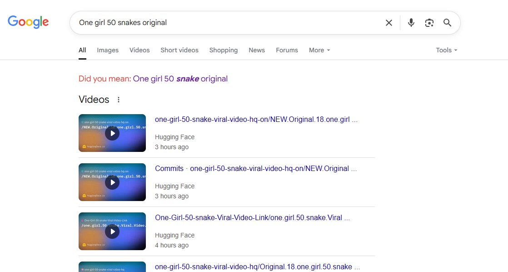The height and width of the screenshot is (272, 508).
Task: Play the first video result thumbnail
Action: point(112,133)
